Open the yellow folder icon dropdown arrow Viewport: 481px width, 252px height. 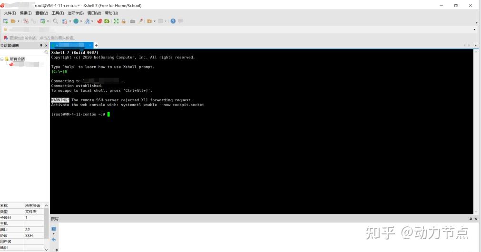pyautogui.click(x=154, y=21)
